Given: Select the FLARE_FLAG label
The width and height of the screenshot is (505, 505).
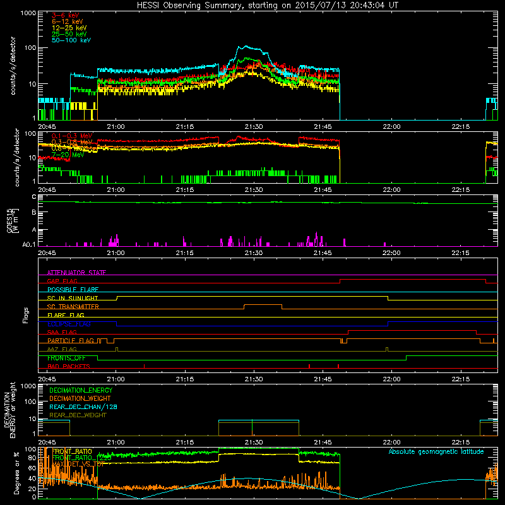Looking at the screenshot, I should [x=66, y=315].
